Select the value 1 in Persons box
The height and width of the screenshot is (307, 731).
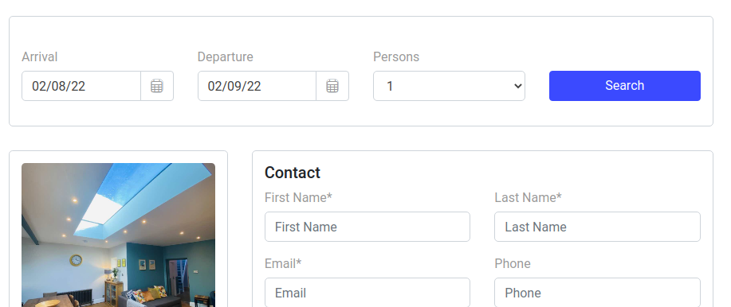tap(449, 86)
